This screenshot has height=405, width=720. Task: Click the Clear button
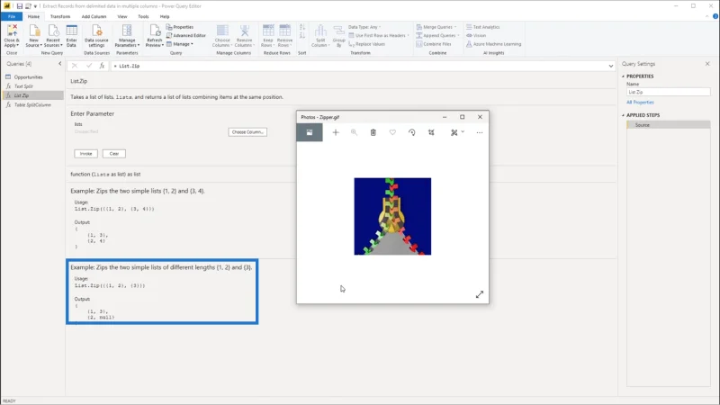114,154
